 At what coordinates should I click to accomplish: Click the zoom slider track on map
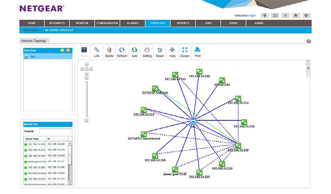(x=87, y=99)
